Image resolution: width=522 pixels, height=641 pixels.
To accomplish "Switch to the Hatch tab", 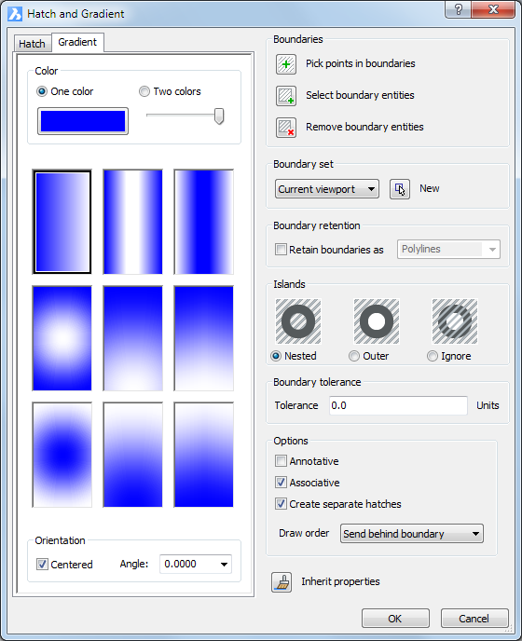I will pos(33,44).
